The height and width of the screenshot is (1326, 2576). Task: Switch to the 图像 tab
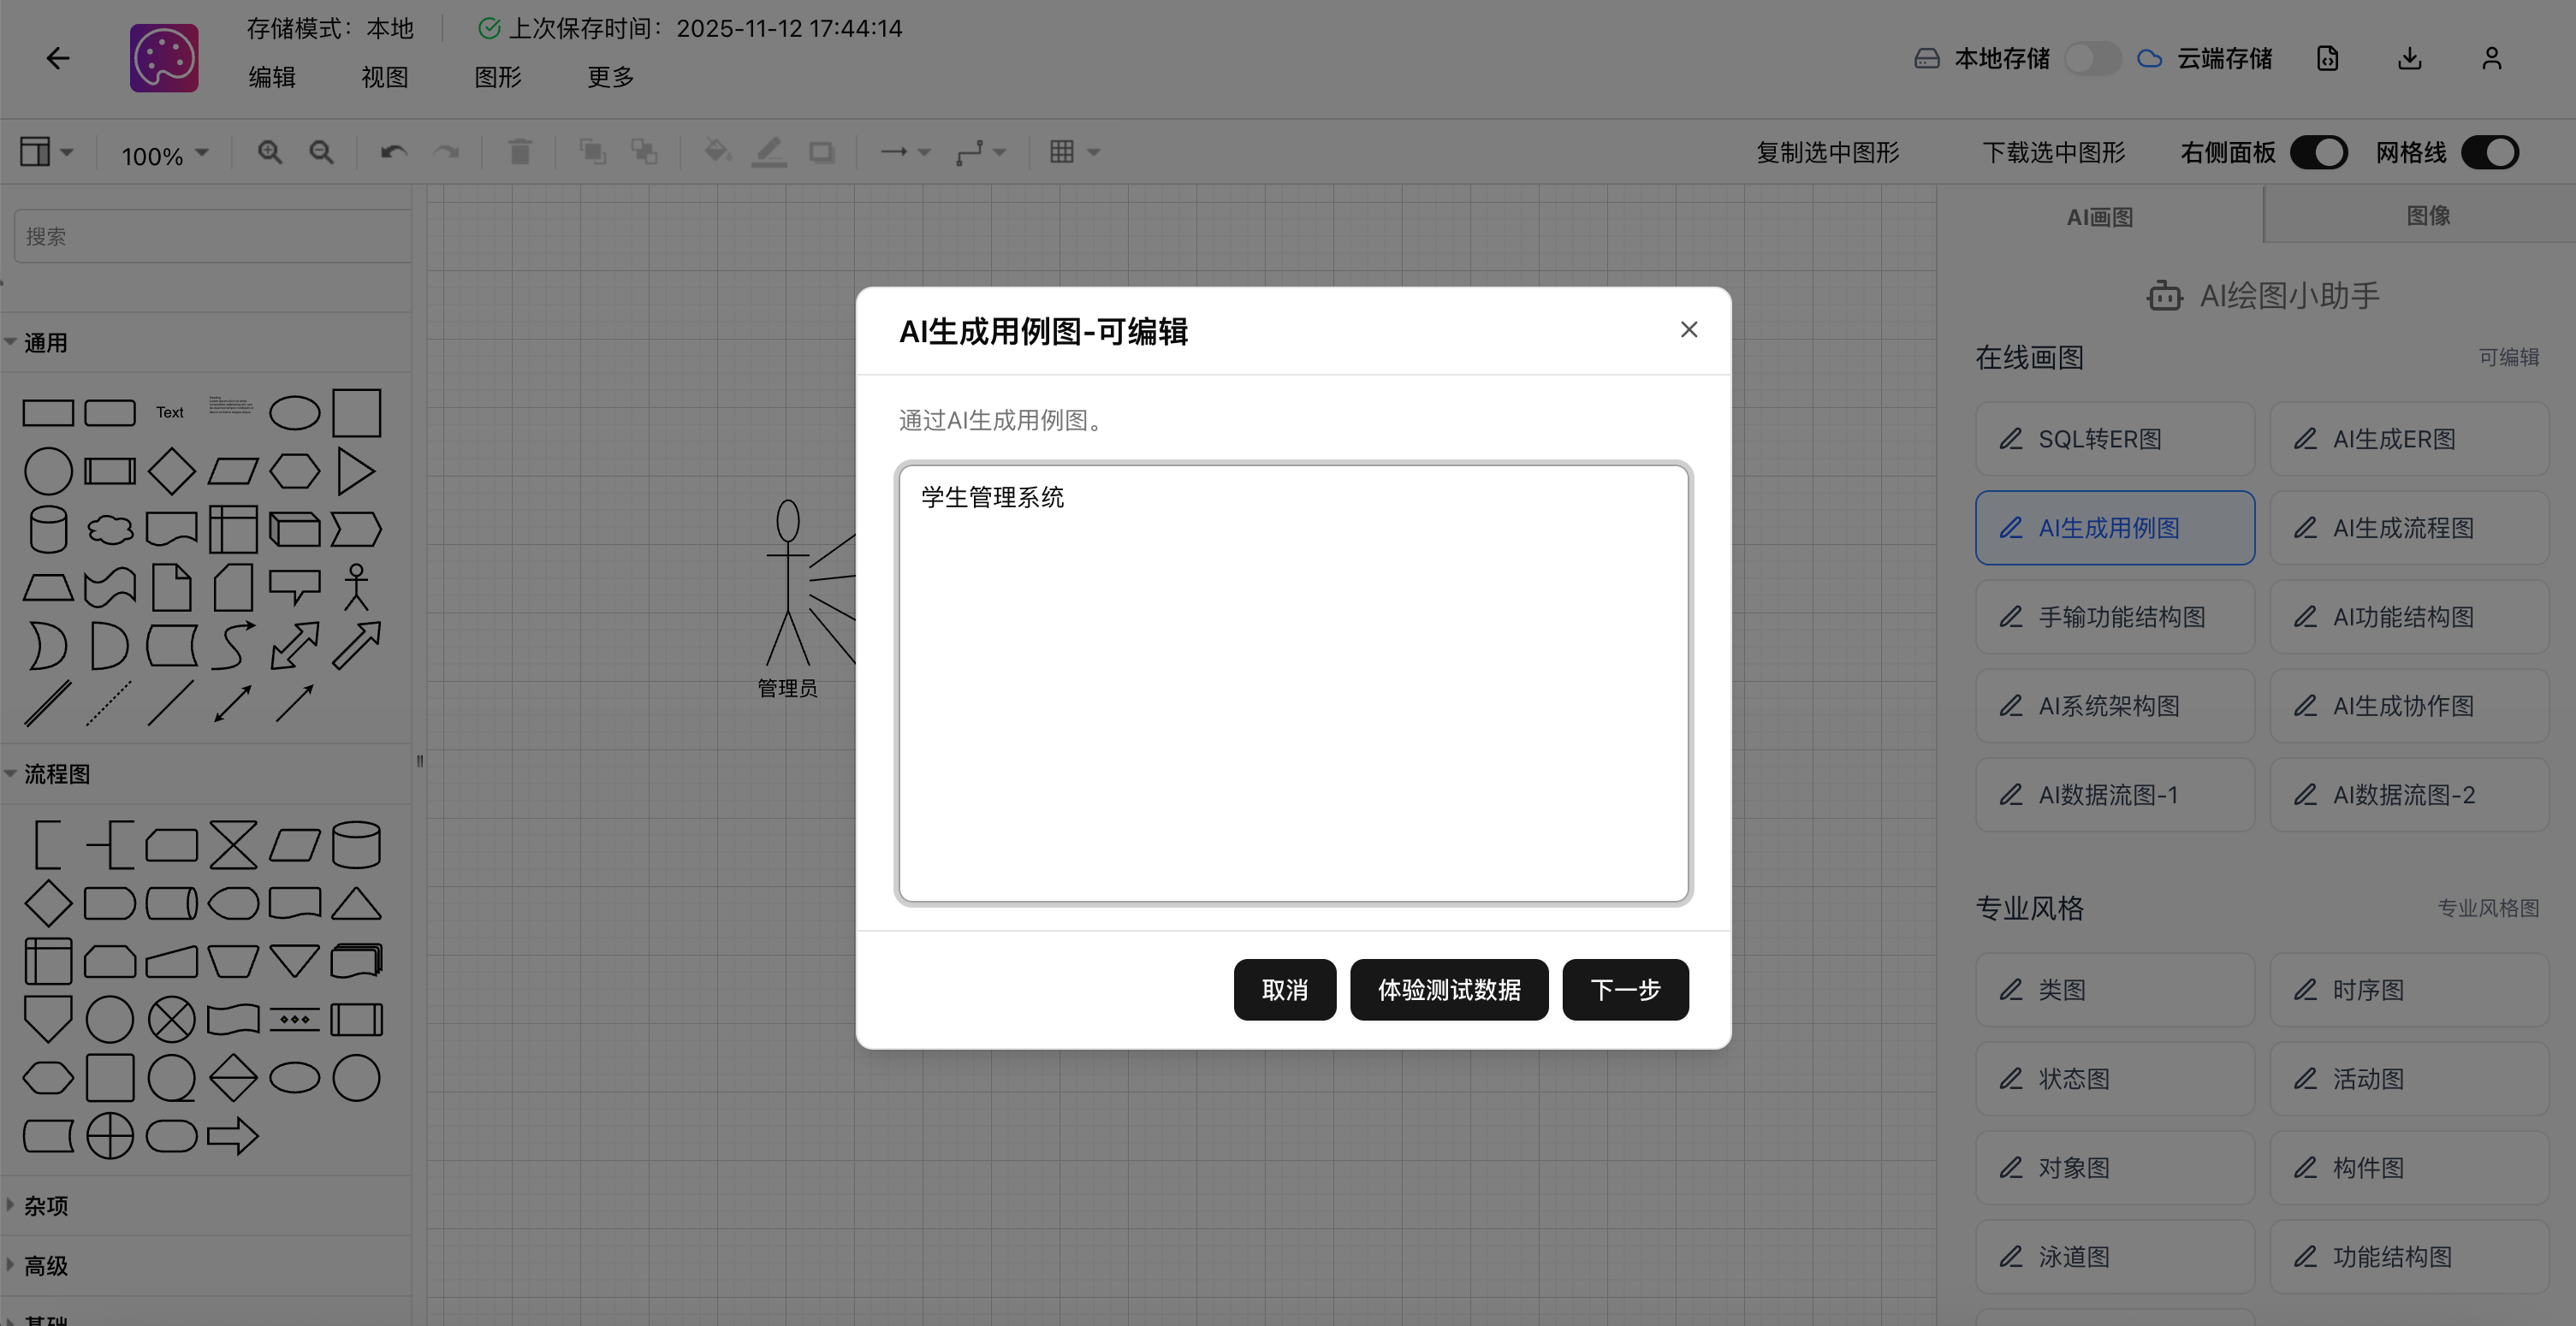click(2427, 215)
